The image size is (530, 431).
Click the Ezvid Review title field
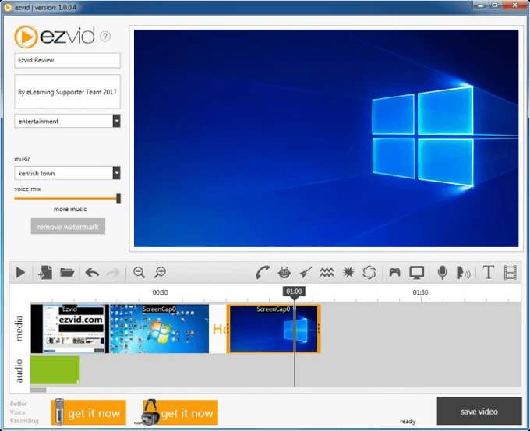tap(67, 60)
